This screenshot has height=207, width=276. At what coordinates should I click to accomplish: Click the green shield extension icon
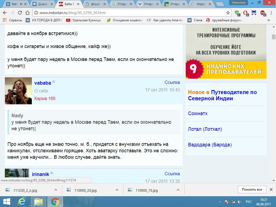click(237, 13)
